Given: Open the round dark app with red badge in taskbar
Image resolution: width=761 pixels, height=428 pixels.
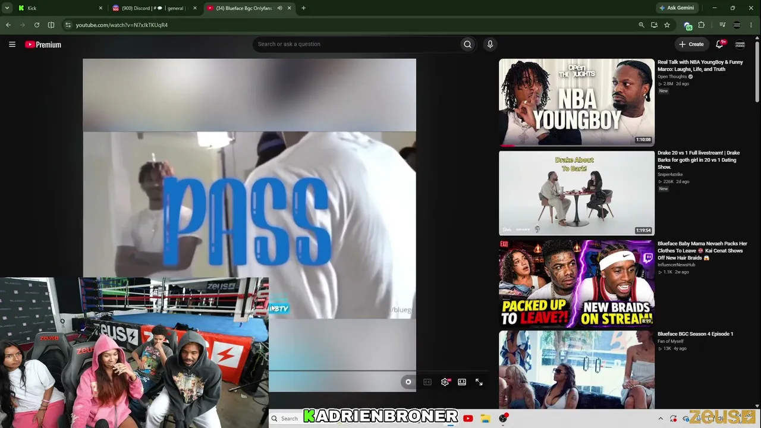Looking at the screenshot, I should [x=503, y=418].
